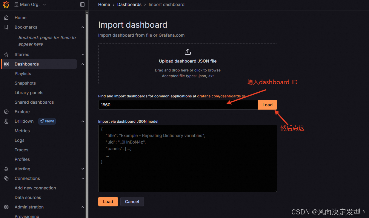
Task: Expand the Alerting section chevron
Action: pos(83,169)
